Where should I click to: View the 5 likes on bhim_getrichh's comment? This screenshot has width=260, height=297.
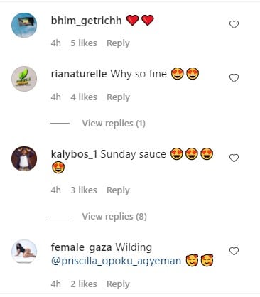(x=84, y=43)
